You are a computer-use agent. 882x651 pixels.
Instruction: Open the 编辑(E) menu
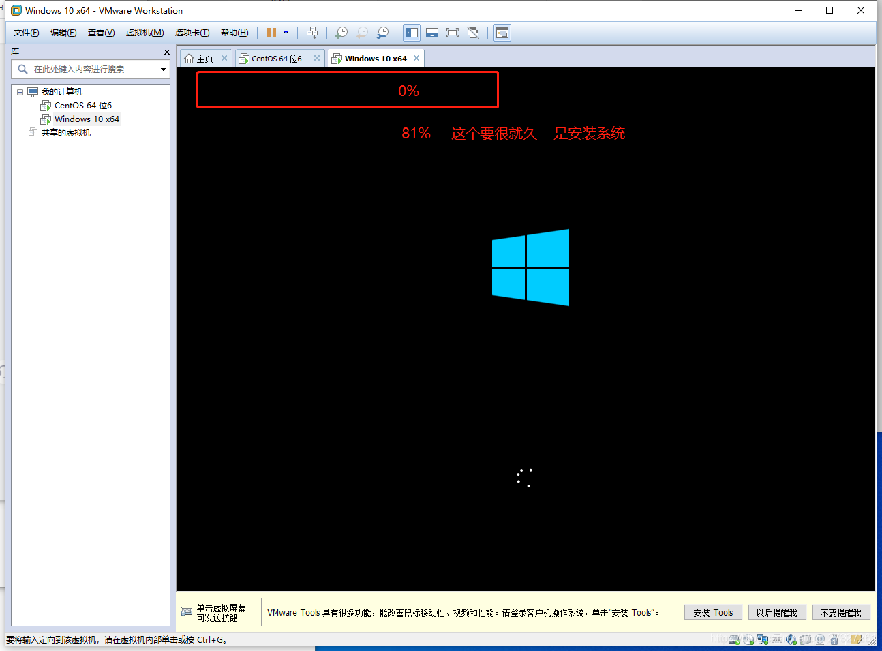[63, 33]
